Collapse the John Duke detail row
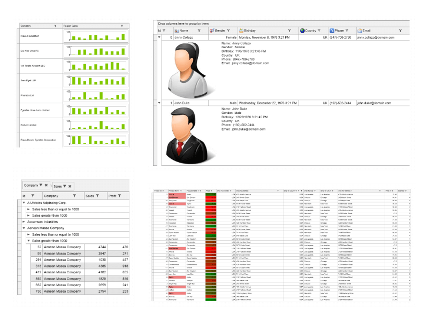The height and width of the screenshot is (322, 428). pos(159,103)
